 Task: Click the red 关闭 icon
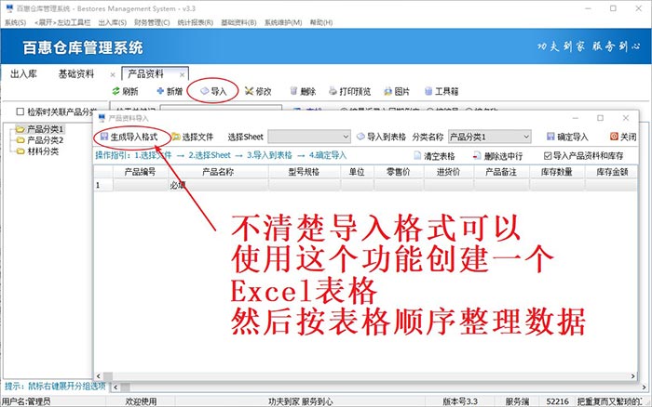[614, 137]
